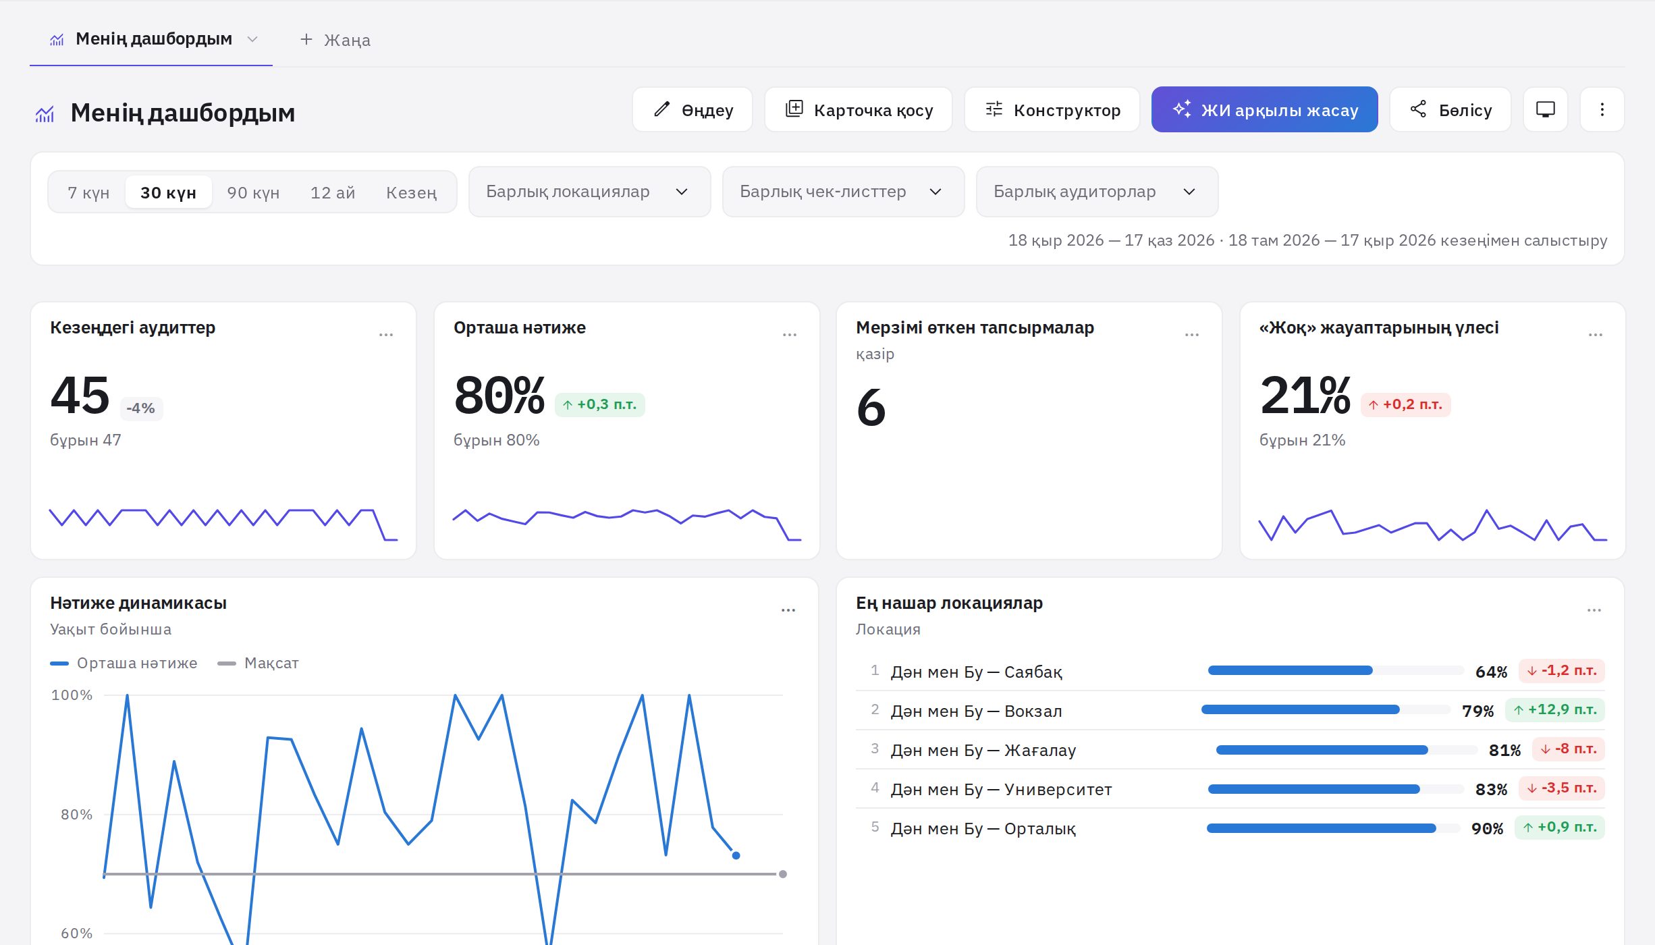
Task: Click the pencil icon on Өңдеу button
Action: pos(661,109)
